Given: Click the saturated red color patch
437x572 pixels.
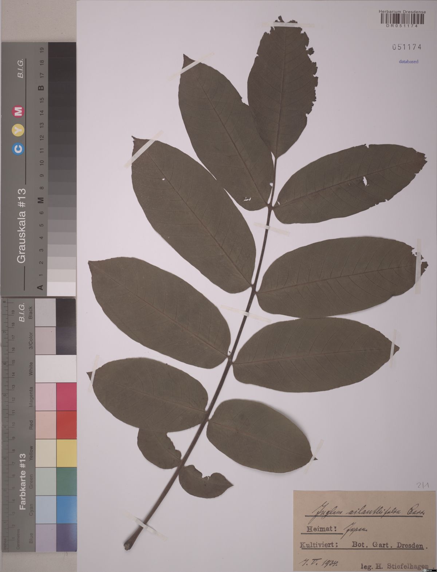Looking at the screenshot, I should [x=66, y=425].
